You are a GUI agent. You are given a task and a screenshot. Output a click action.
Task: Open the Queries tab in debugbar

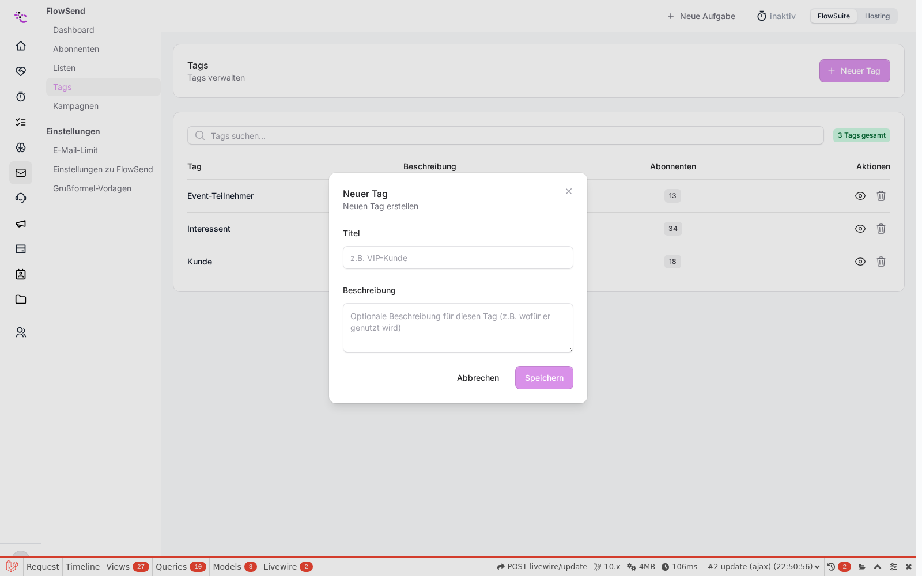pos(180,567)
